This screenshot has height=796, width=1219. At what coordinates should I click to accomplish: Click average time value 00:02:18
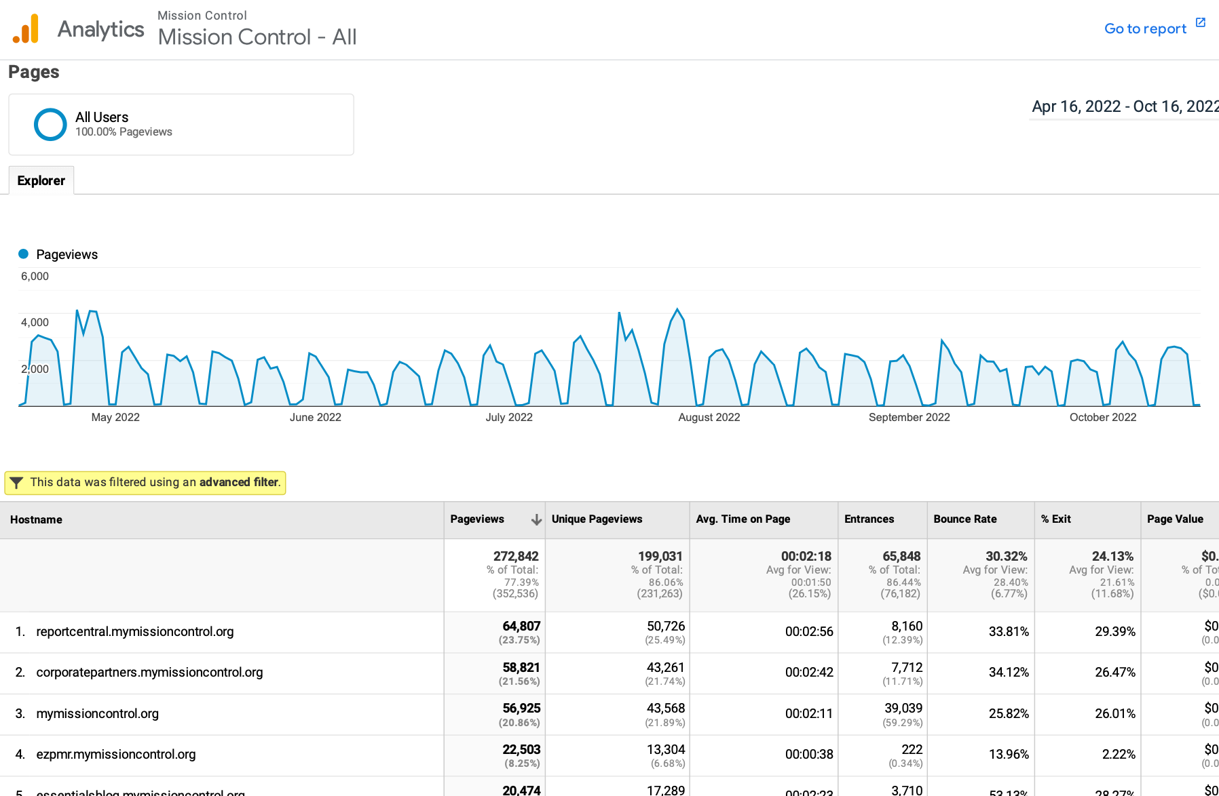(x=806, y=556)
